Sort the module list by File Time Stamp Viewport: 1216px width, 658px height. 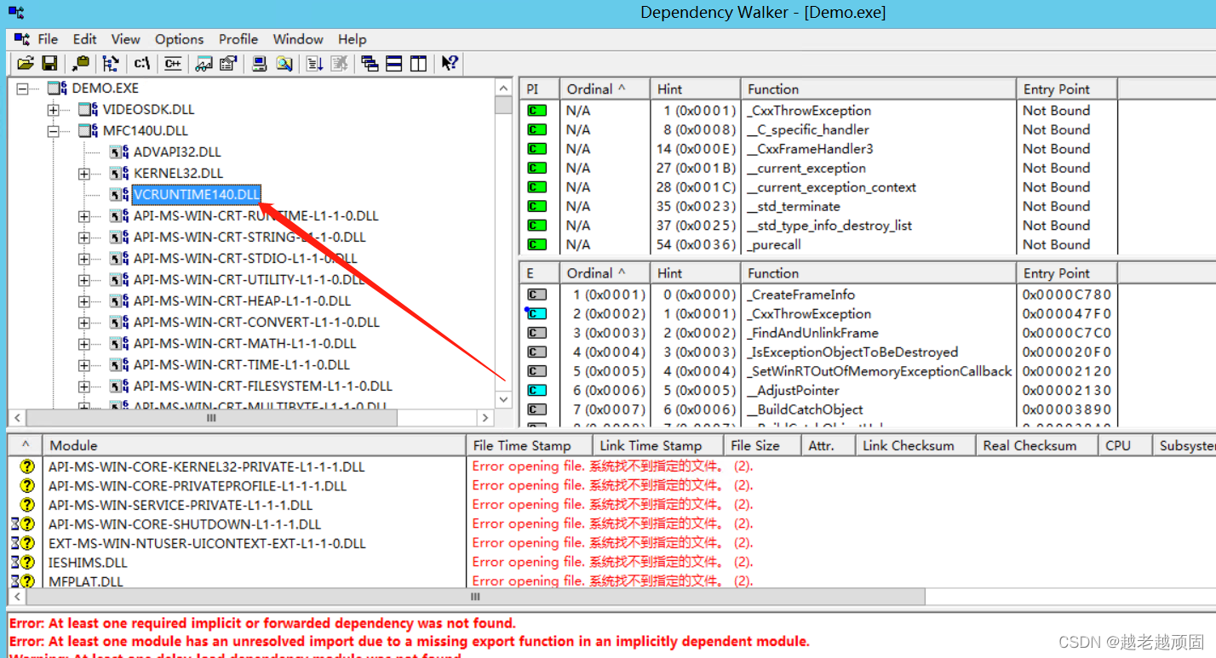(x=528, y=444)
